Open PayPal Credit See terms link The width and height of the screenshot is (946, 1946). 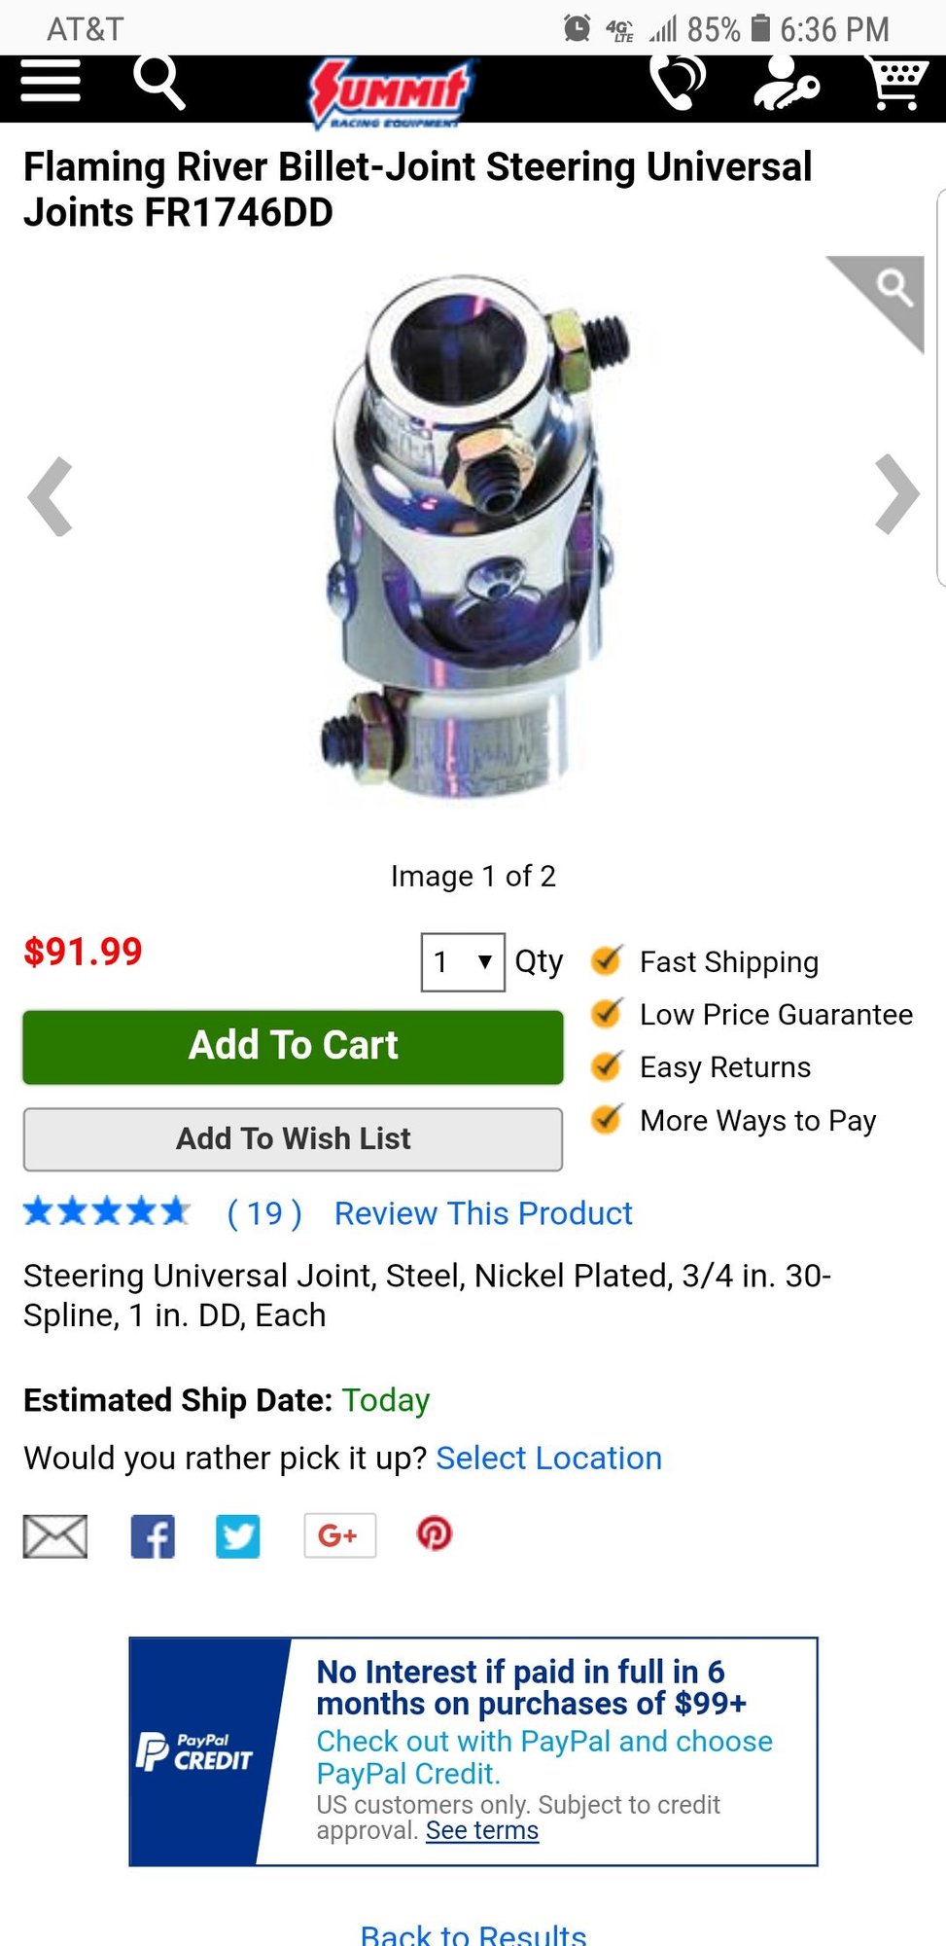tap(482, 1830)
